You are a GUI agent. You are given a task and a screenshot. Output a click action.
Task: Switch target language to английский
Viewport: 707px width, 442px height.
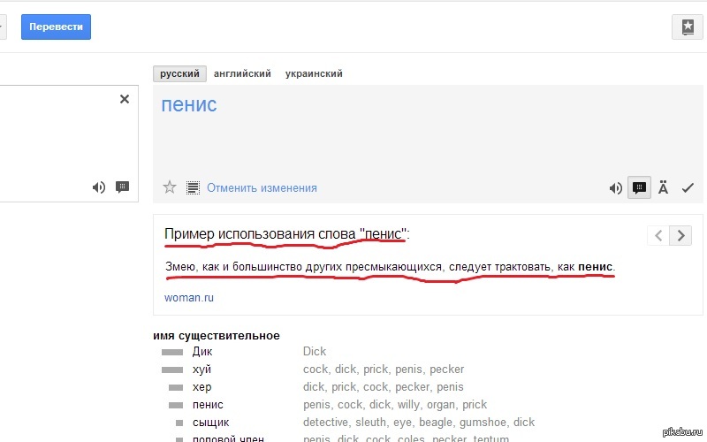click(242, 74)
